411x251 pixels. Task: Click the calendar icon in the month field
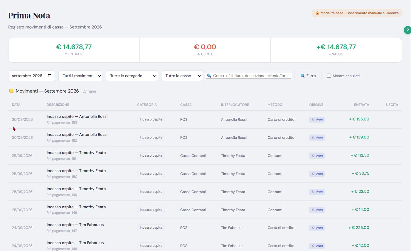point(50,76)
